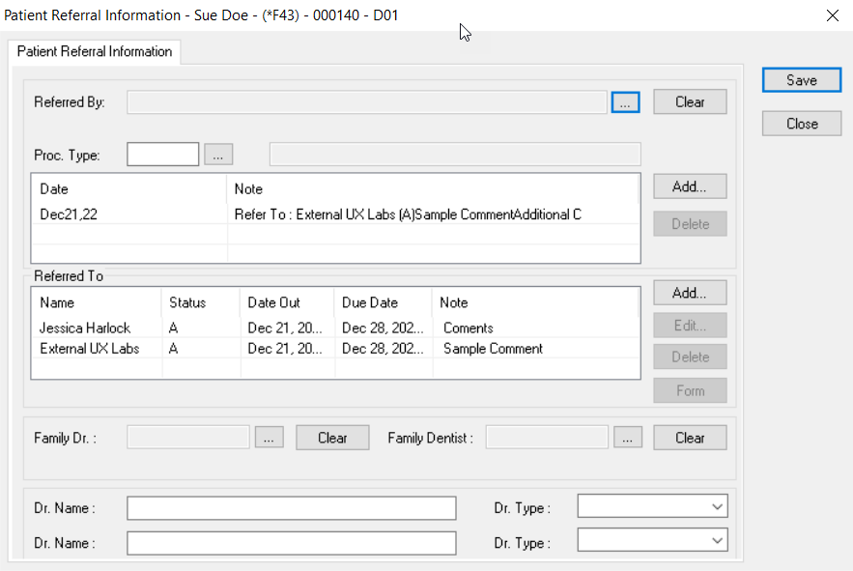The width and height of the screenshot is (853, 571).
Task: Open the Family Dr. browse button
Action: (270, 438)
